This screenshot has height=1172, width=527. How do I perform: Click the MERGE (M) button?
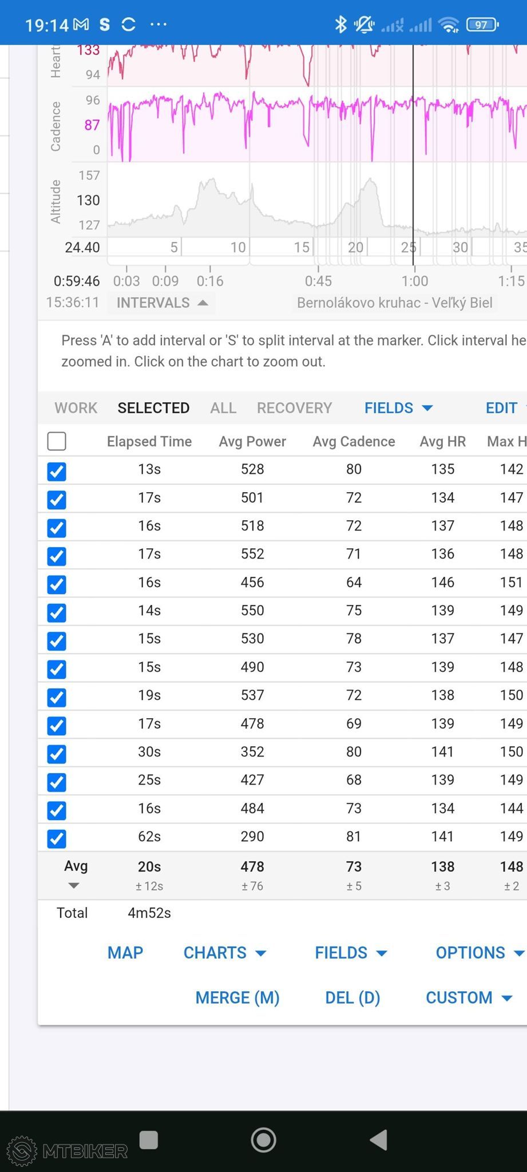pyautogui.click(x=237, y=997)
